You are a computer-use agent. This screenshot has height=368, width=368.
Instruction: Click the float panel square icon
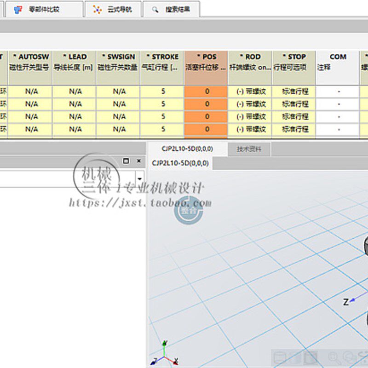pyautogui.click(x=126, y=161)
